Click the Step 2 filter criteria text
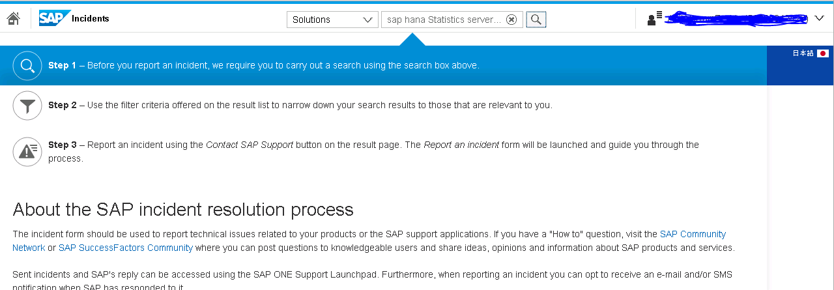This screenshot has height=290, width=834. click(x=300, y=106)
